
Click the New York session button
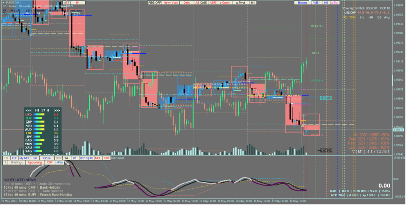(x=171, y=3)
